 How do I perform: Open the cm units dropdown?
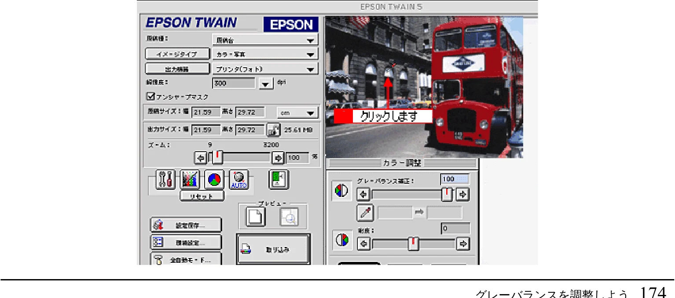click(298, 113)
